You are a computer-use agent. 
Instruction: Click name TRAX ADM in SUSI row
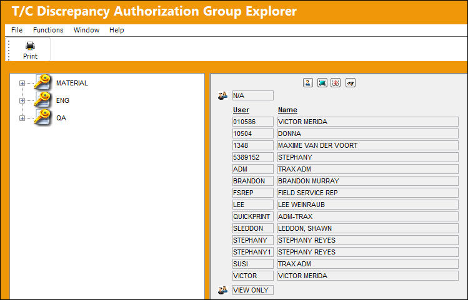tap(367, 264)
